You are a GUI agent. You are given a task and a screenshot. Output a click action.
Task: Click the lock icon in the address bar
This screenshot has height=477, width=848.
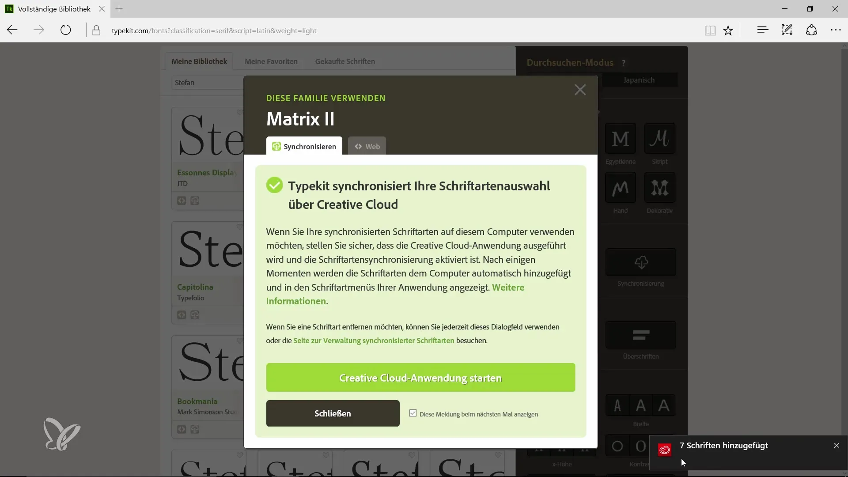click(x=96, y=30)
